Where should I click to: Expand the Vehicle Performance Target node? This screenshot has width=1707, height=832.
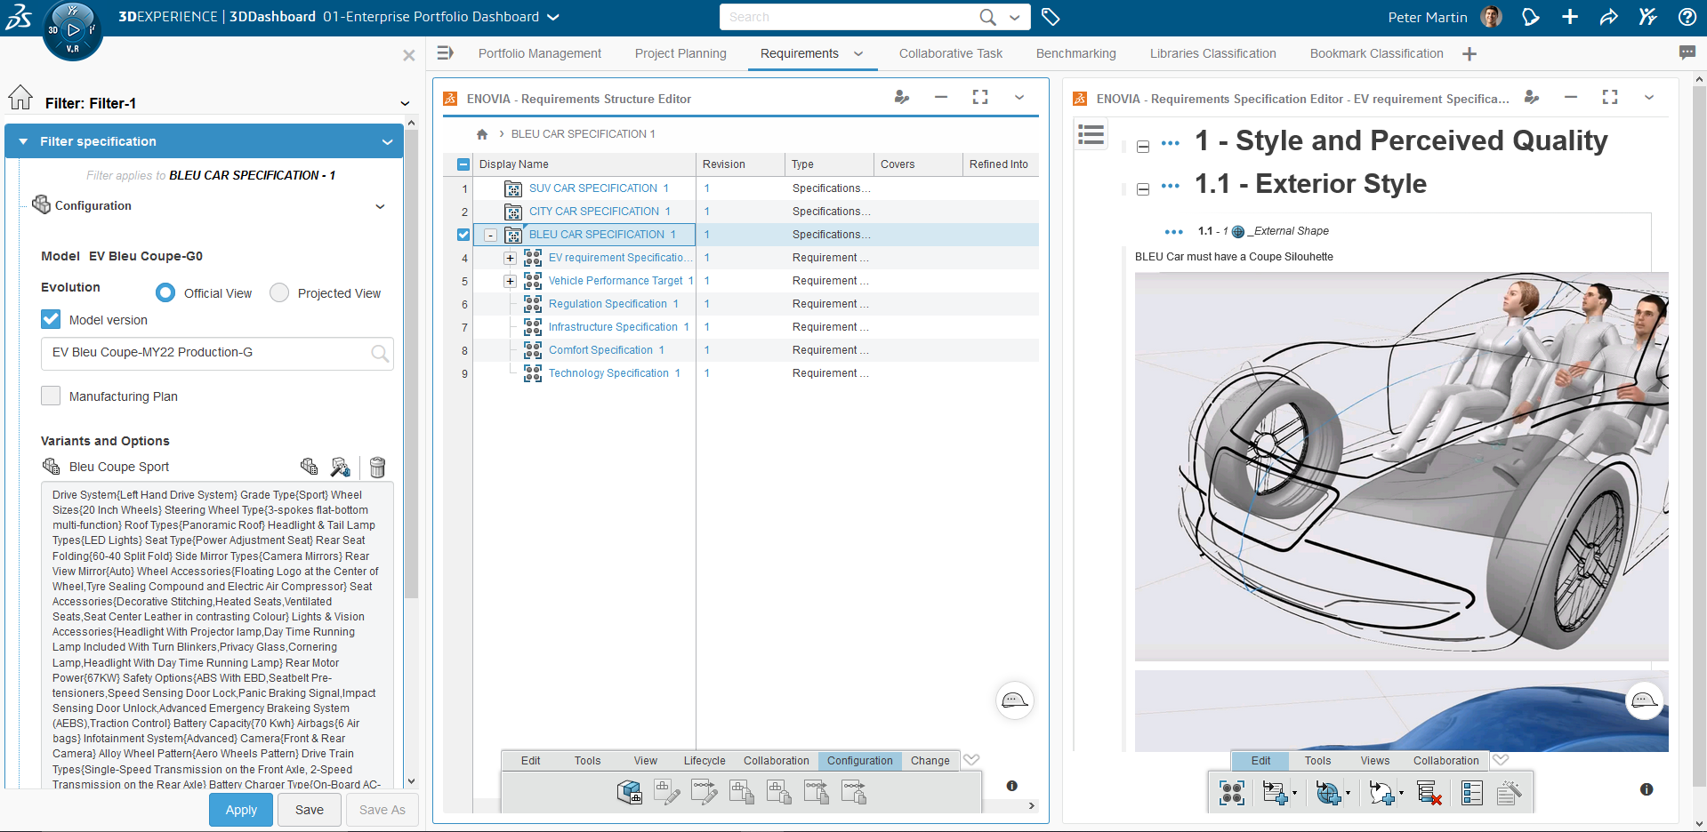click(510, 281)
